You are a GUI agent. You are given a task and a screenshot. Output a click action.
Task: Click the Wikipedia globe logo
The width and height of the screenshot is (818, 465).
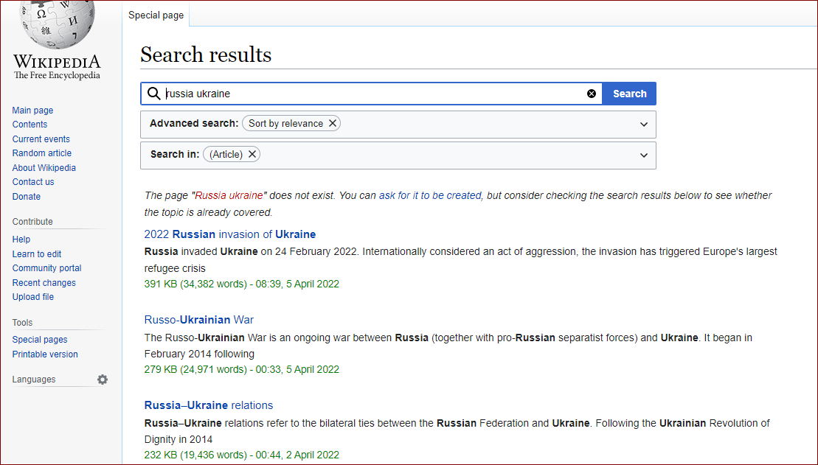pyautogui.click(x=57, y=24)
